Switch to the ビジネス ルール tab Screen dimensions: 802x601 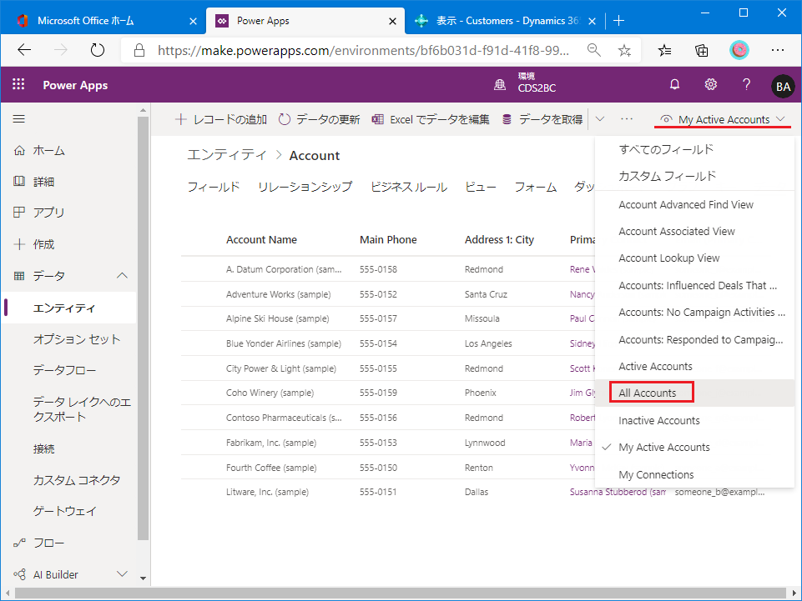[409, 187]
